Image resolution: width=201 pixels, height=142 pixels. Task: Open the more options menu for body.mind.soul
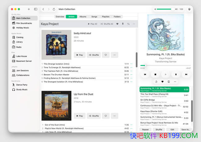pos(114,55)
